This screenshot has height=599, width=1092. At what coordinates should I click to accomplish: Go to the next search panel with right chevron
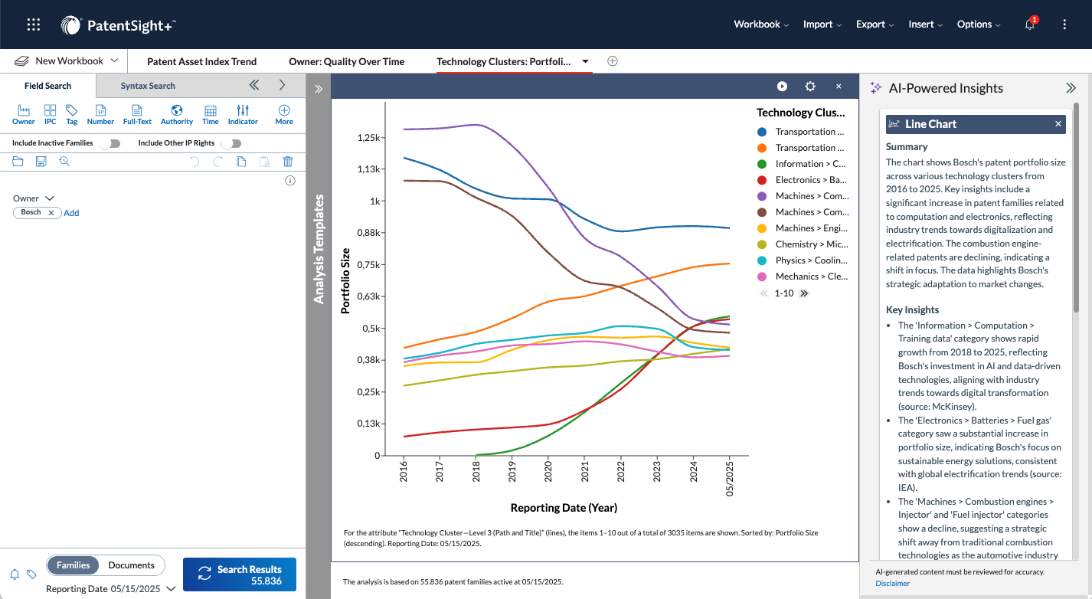click(282, 85)
